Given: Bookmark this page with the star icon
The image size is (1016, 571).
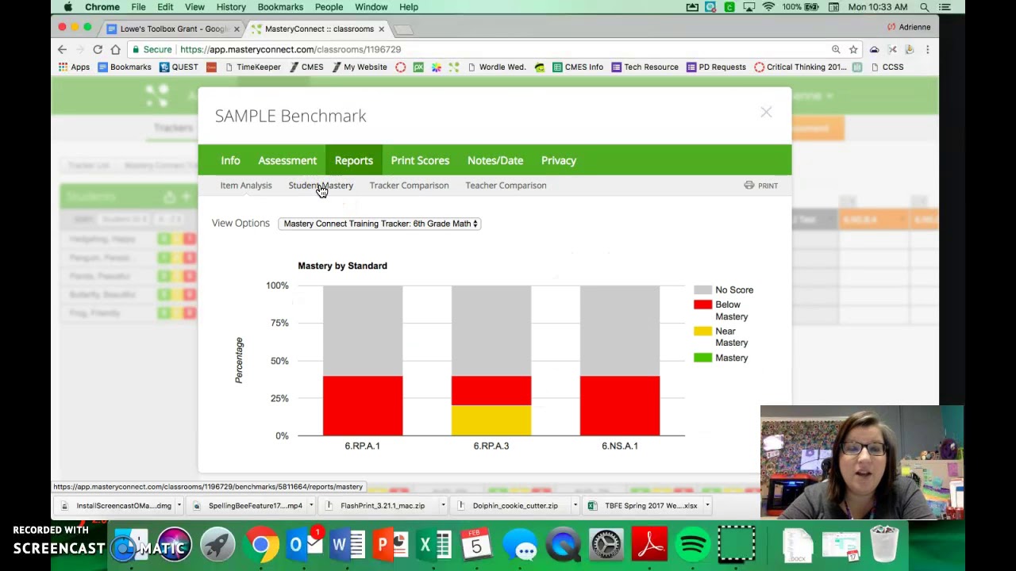Looking at the screenshot, I should [853, 49].
